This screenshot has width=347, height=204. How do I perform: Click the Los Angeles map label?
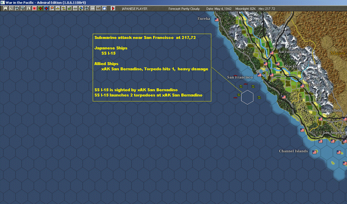[x=334, y=133]
